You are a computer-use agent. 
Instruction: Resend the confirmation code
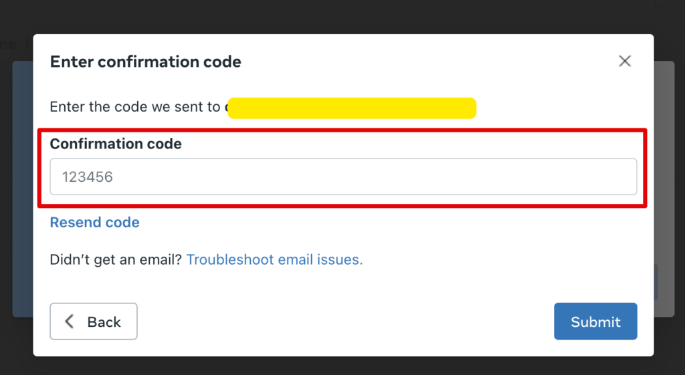click(x=95, y=223)
